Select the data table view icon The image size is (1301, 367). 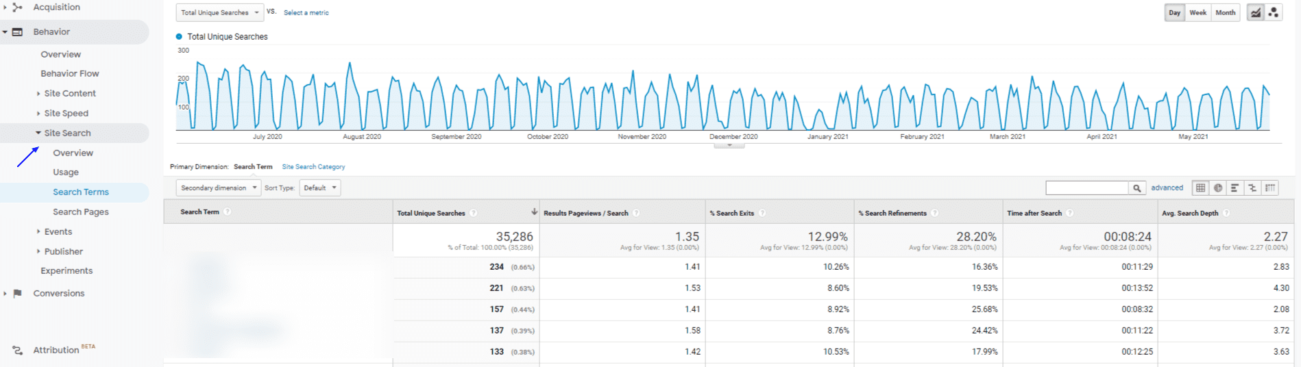tap(1200, 188)
